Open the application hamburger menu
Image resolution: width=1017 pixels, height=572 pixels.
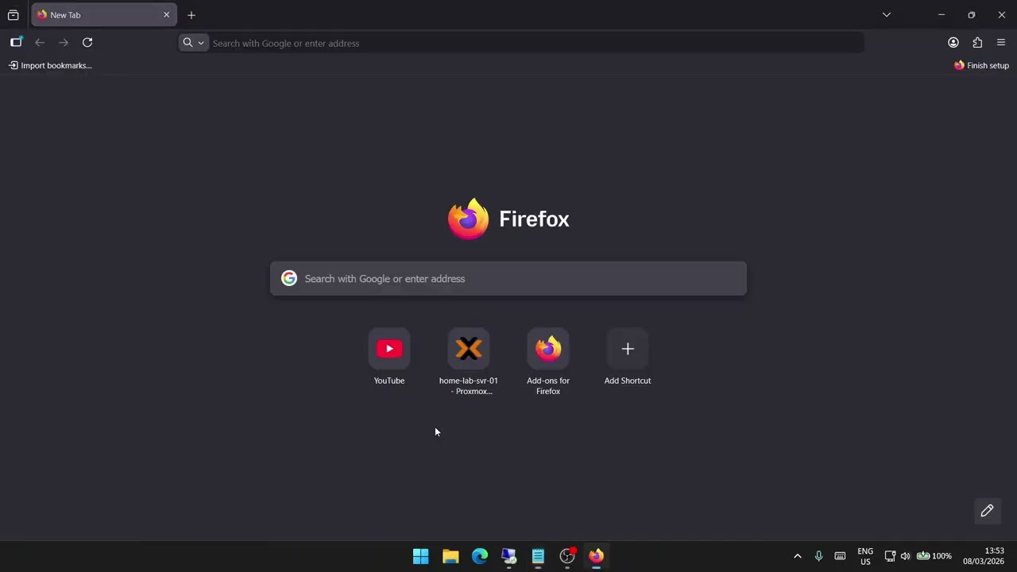click(1001, 43)
